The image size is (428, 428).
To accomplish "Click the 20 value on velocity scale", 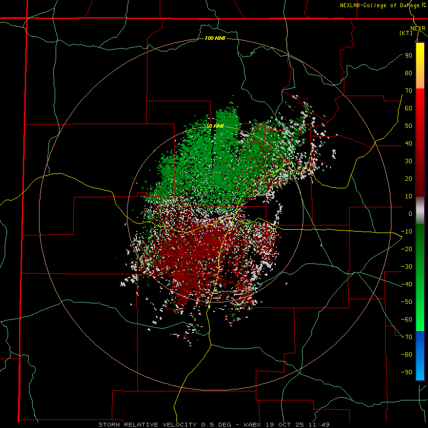I will coord(409,178).
